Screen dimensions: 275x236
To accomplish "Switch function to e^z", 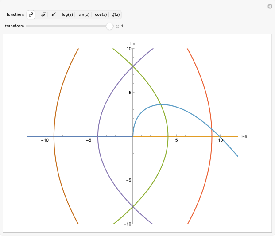I will tap(54, 15).
